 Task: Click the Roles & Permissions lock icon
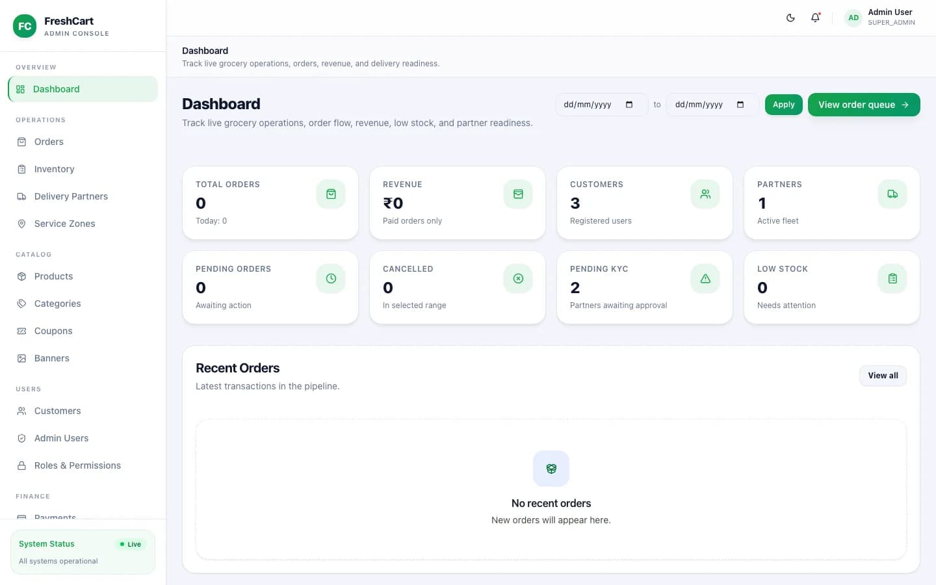point(21,465)
